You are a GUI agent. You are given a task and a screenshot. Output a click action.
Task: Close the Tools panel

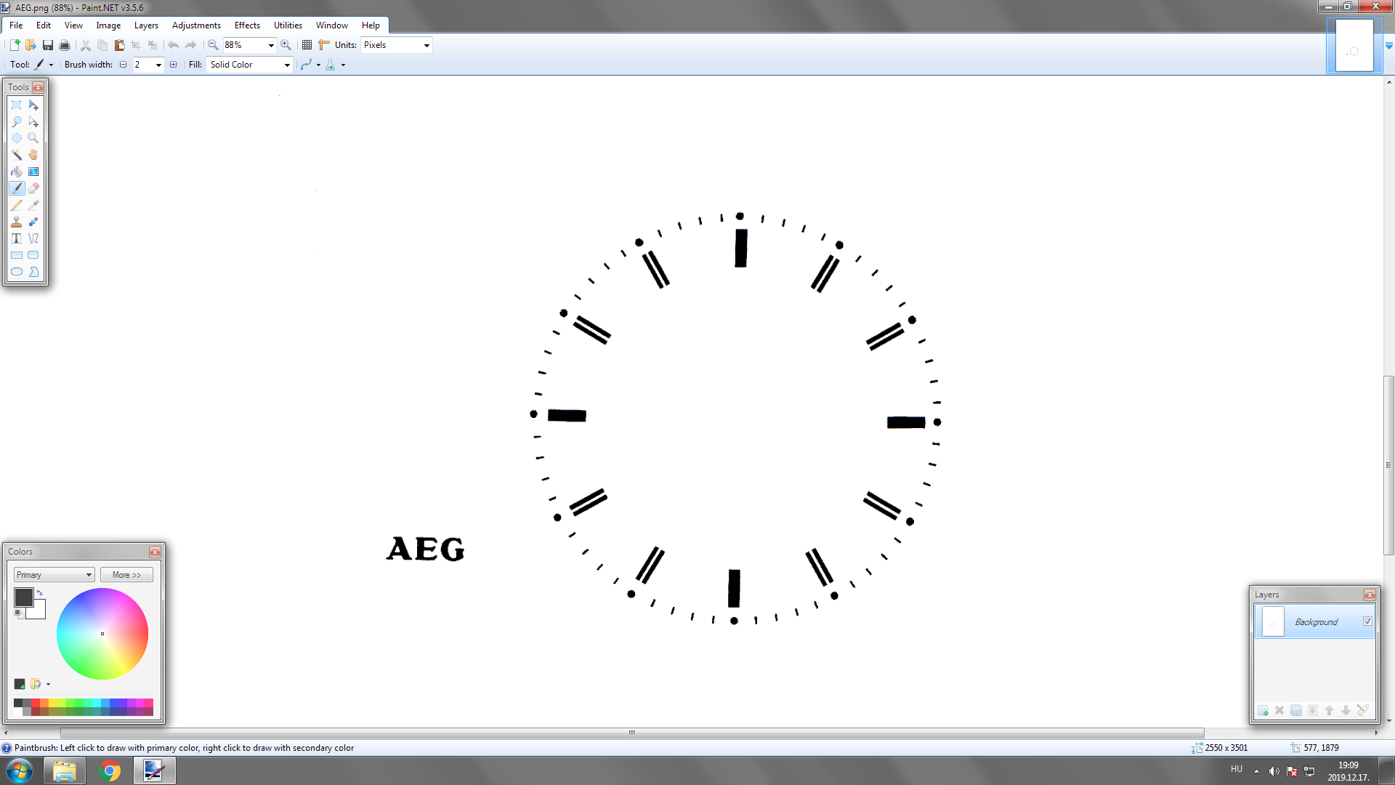click(x=39, y=87)
